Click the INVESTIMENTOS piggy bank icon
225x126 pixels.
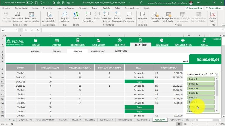point(183,41)
